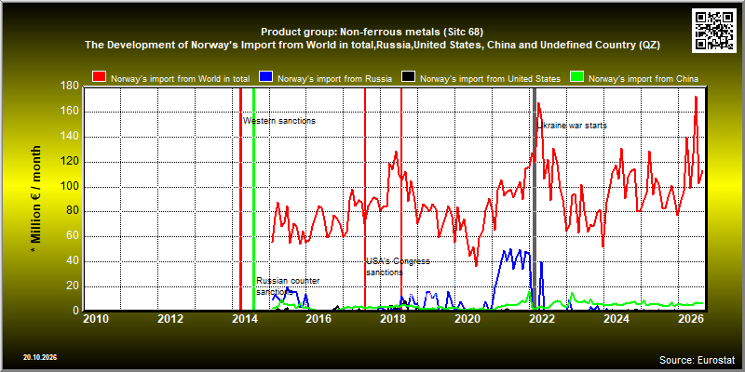Click the "USA's Congress sanctions" annotation
The image size is (745, 372).
(398, 267)
